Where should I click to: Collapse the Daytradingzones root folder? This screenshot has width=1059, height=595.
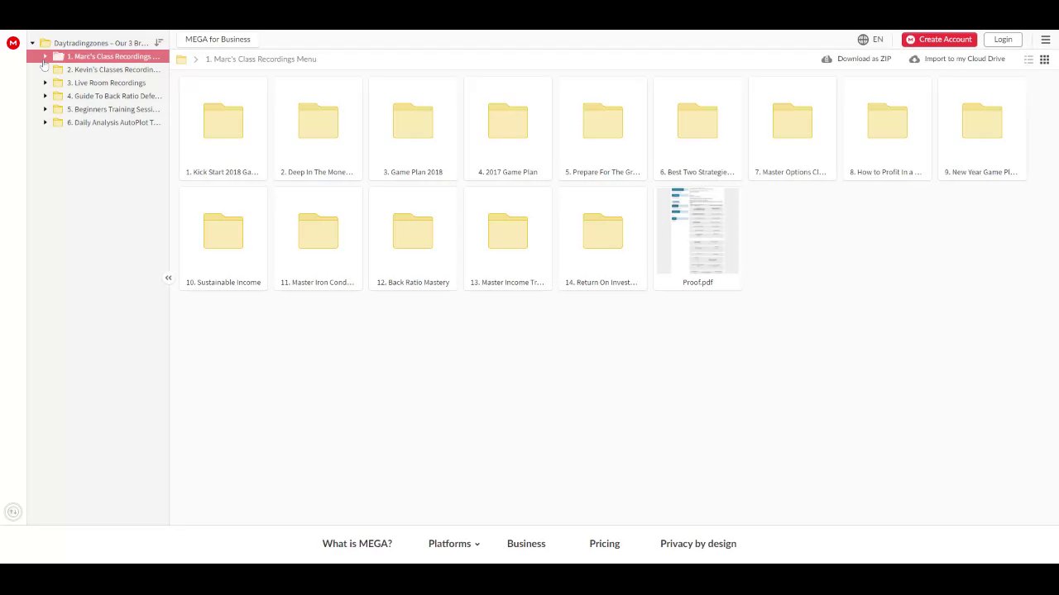(32, 43)
